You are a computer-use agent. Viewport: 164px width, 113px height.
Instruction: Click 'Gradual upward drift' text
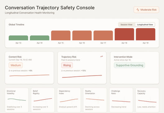pyautogui.click(x=68, y=107)
